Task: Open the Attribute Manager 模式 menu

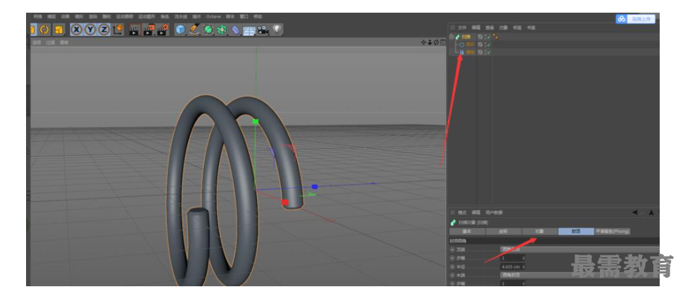Action: click(463, 213)
